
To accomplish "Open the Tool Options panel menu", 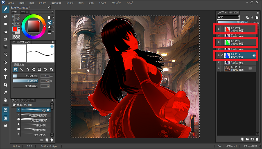I will [x=53, y=42].
